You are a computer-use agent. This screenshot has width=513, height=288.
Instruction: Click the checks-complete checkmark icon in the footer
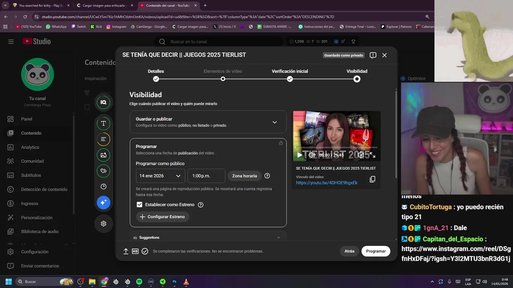(x=145, y=251)
